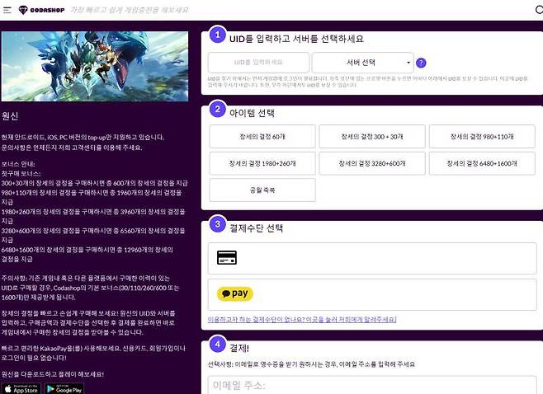Open the hamburger menu icon
The width and height of the screenshot is (543, 394).
click(7, 10)
